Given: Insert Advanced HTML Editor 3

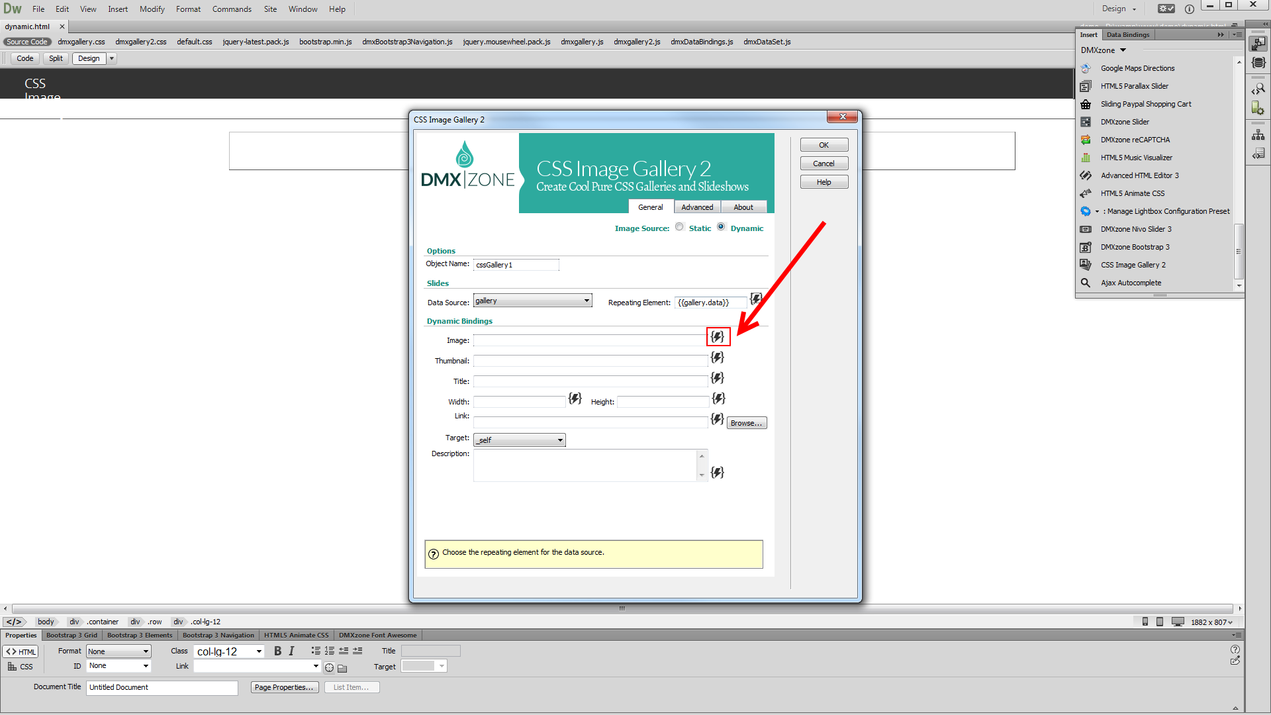Looking at the screenshot, I should (x=1139, y=175).
